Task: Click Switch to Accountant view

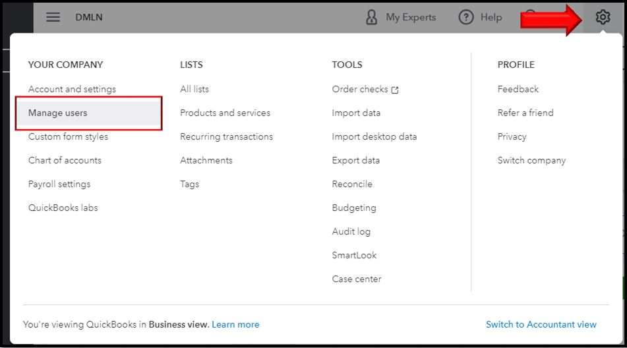Action: tap(541, 324)
